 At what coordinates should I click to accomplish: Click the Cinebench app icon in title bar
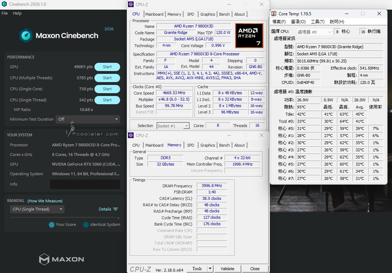pos(4,4)
